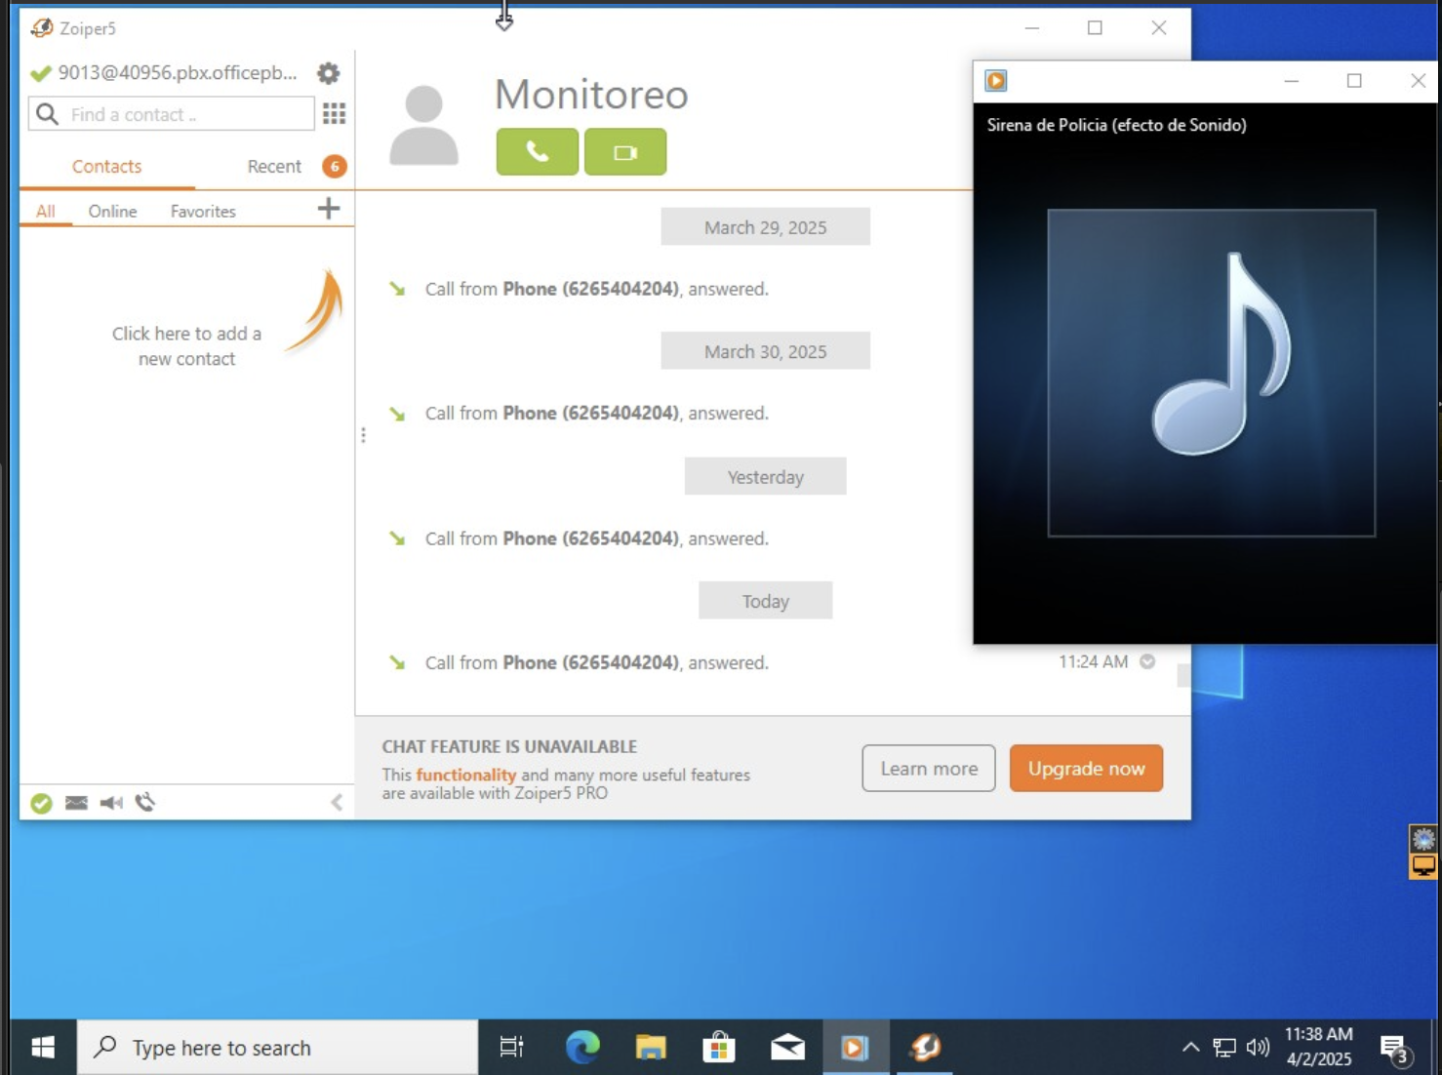Start video call to Monitoreo
The height and width of the screenshot is (1075, 1442).
click(625, 152)
